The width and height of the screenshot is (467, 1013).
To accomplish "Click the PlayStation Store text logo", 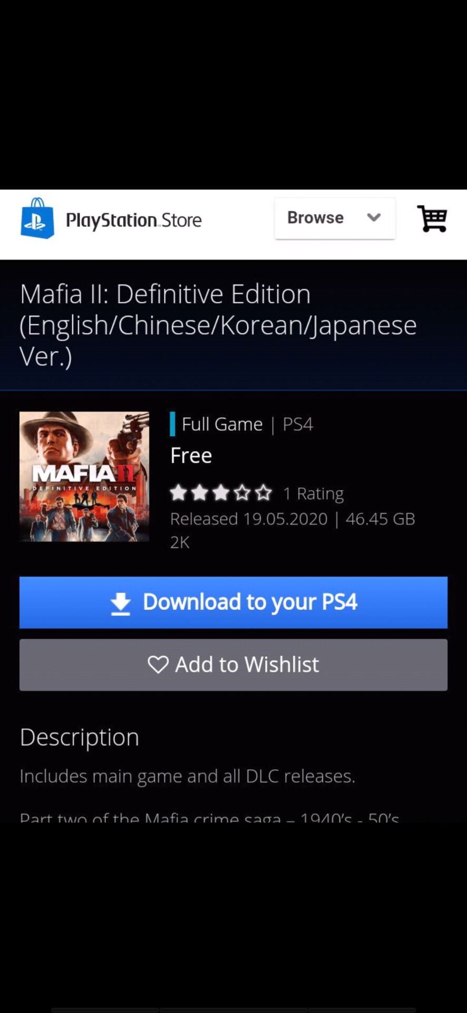I will coord(133,220).
